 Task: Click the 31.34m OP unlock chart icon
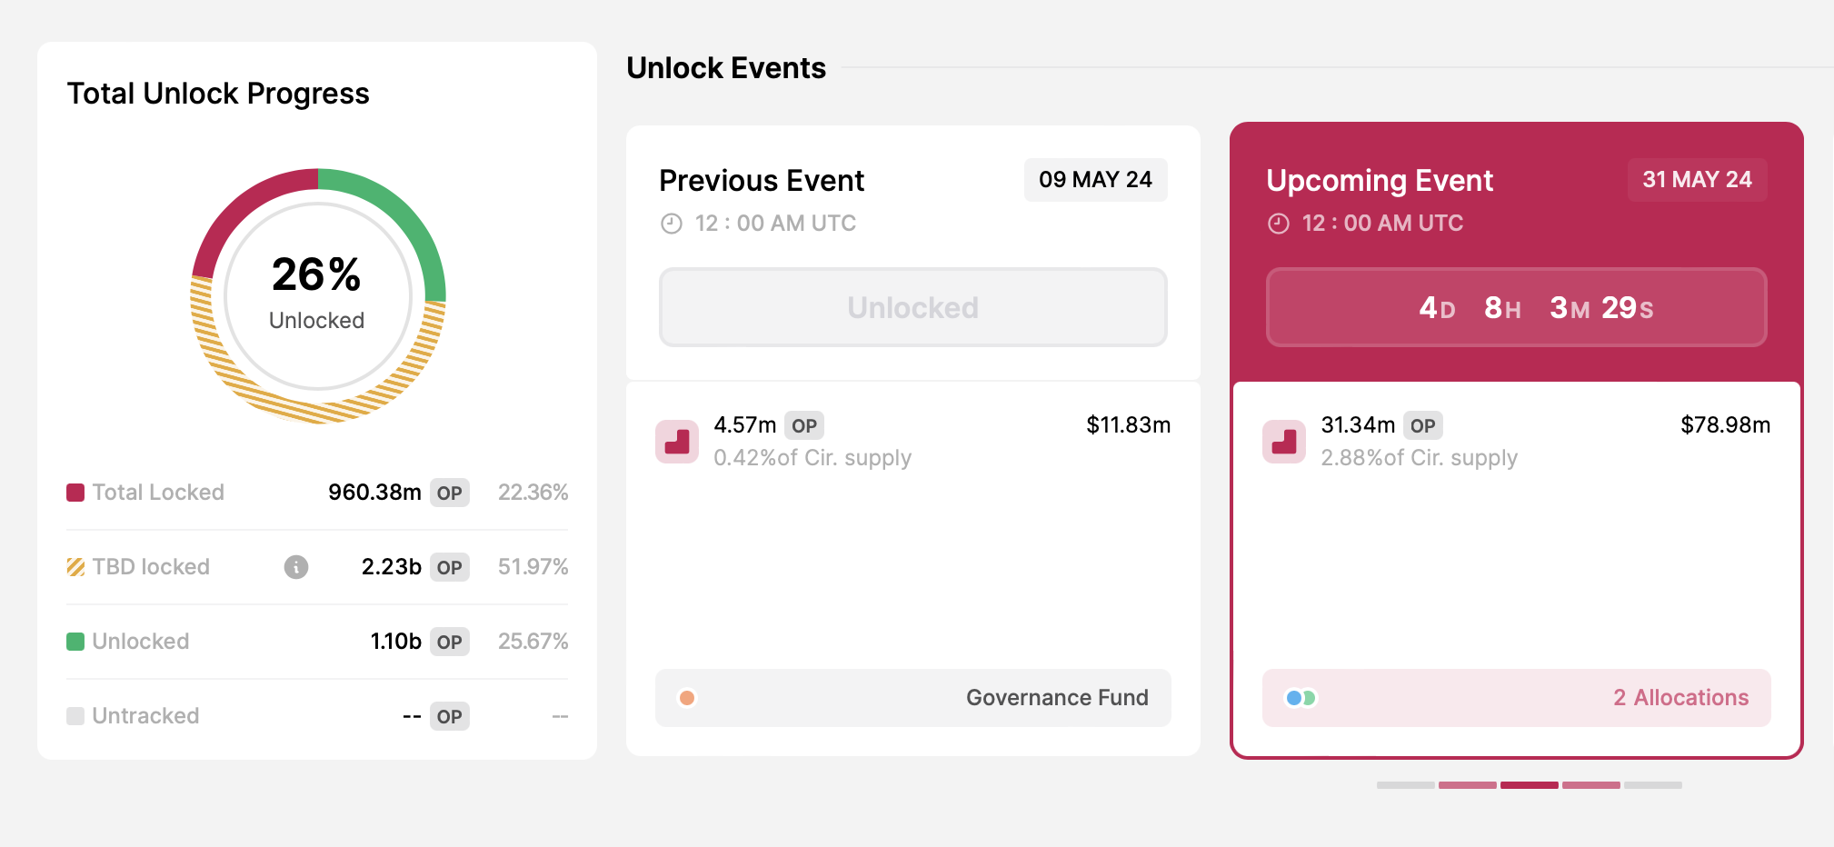click(1283, 442)
